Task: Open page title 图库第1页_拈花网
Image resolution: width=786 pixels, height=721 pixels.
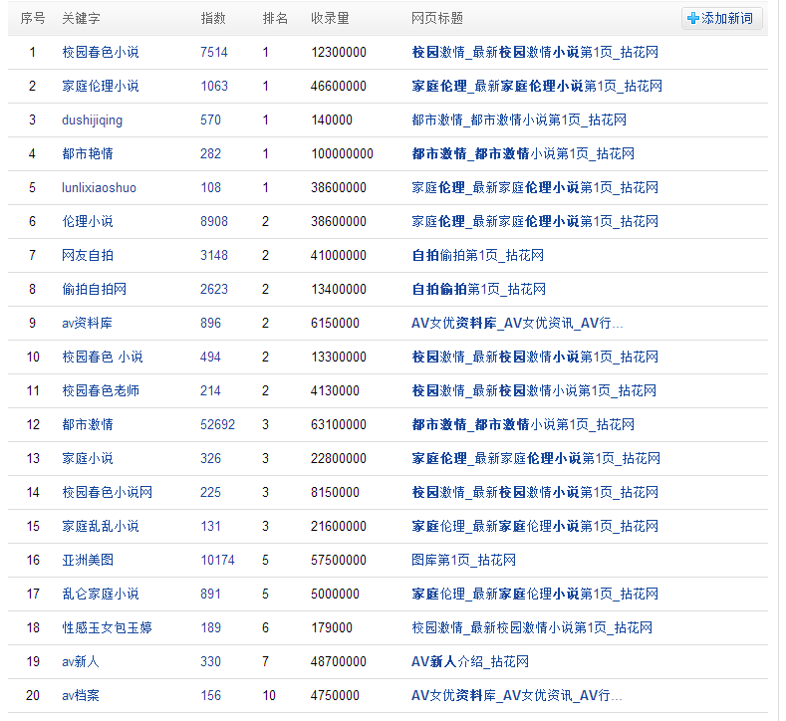Action: pos(463,560)
